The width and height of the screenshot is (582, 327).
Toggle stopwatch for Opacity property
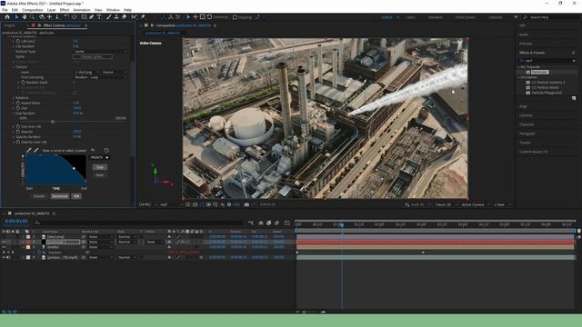[18, 132]
